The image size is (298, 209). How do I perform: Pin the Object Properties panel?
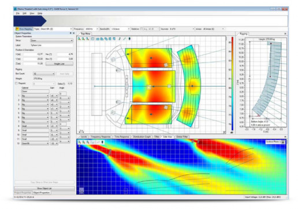tap(70, 33)
